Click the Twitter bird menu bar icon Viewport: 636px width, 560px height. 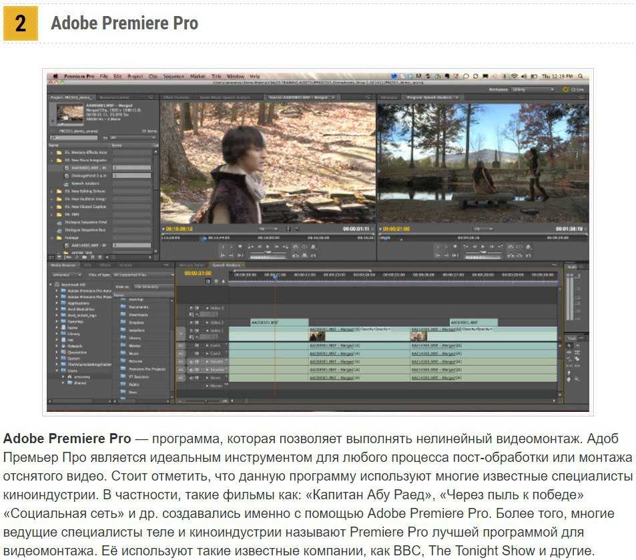[394, 76]
